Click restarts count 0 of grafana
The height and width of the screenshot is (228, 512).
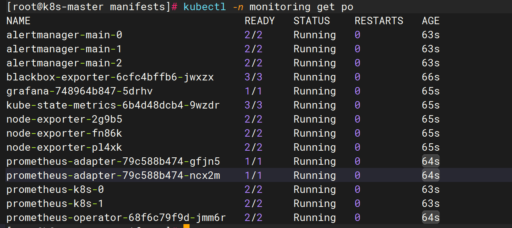click(357, 91)
